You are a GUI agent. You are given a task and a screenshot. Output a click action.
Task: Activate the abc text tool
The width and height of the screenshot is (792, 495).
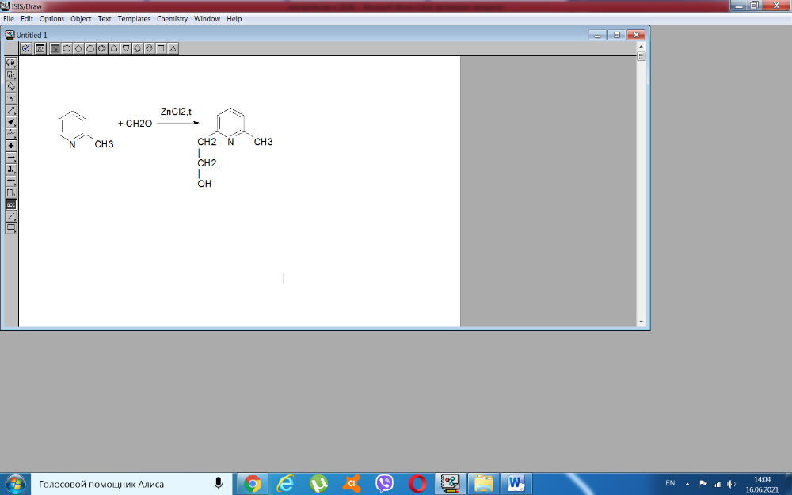click(11, 204)
